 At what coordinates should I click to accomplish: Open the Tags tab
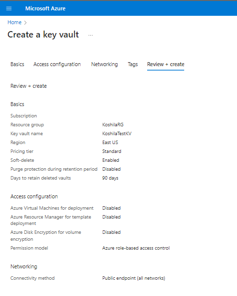click(x=133, y=64)
